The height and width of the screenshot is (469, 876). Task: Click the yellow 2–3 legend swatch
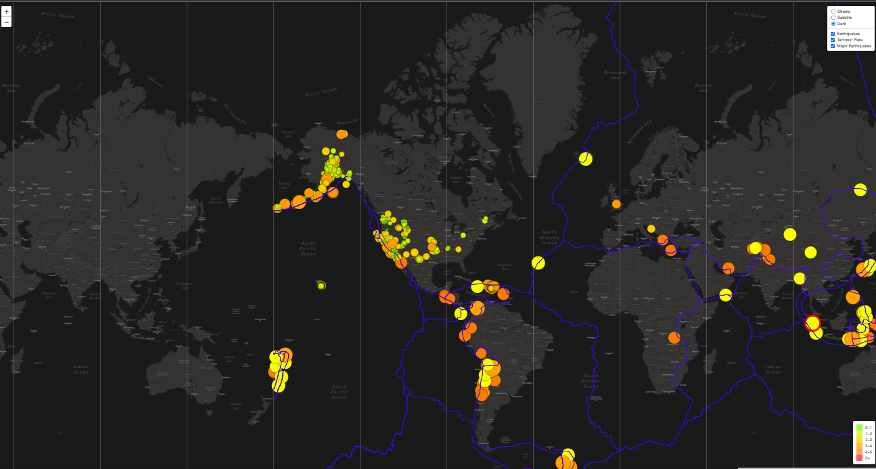859,440
